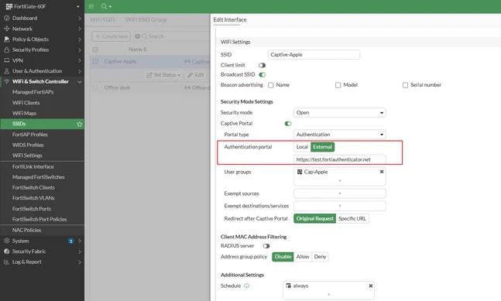This screenshot has height=301, width=501.
Task: Switch to the WiFi SSID tab
Action: [102, 19]
